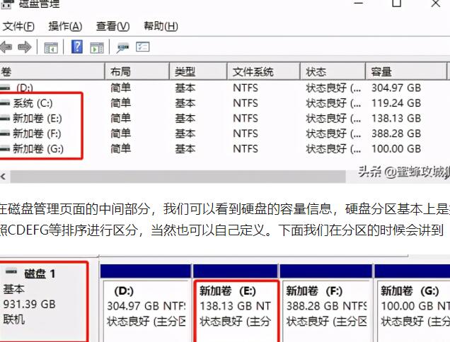Click the 状态良好 cell in 系统 (C:) row
This screenshot has height=342, width=450.
[x=333, y=103]
